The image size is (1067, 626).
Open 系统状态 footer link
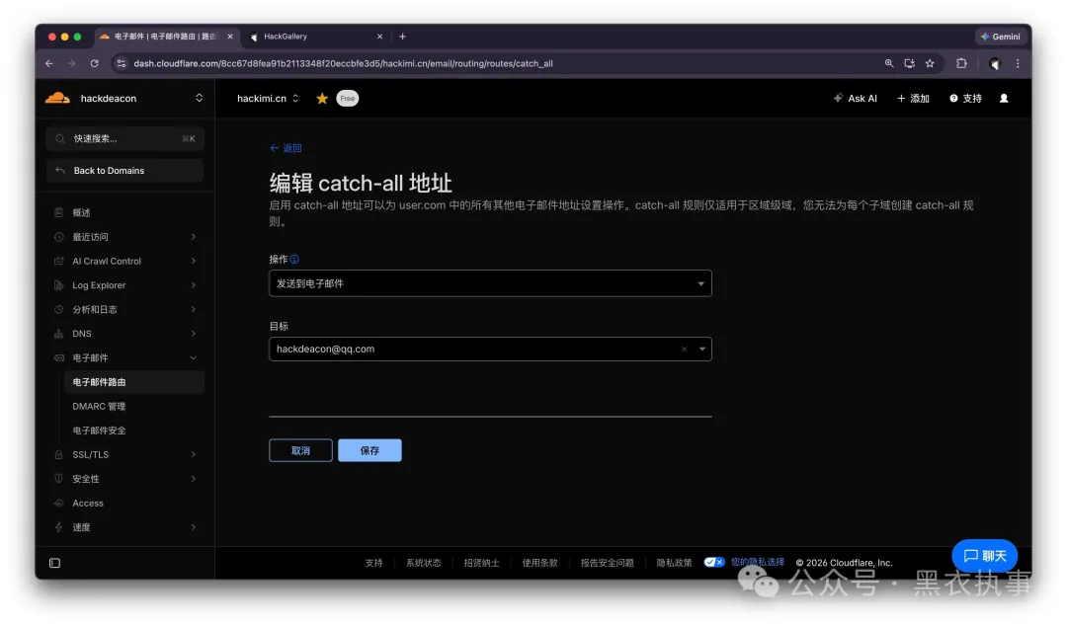click(x=423, y=564)
